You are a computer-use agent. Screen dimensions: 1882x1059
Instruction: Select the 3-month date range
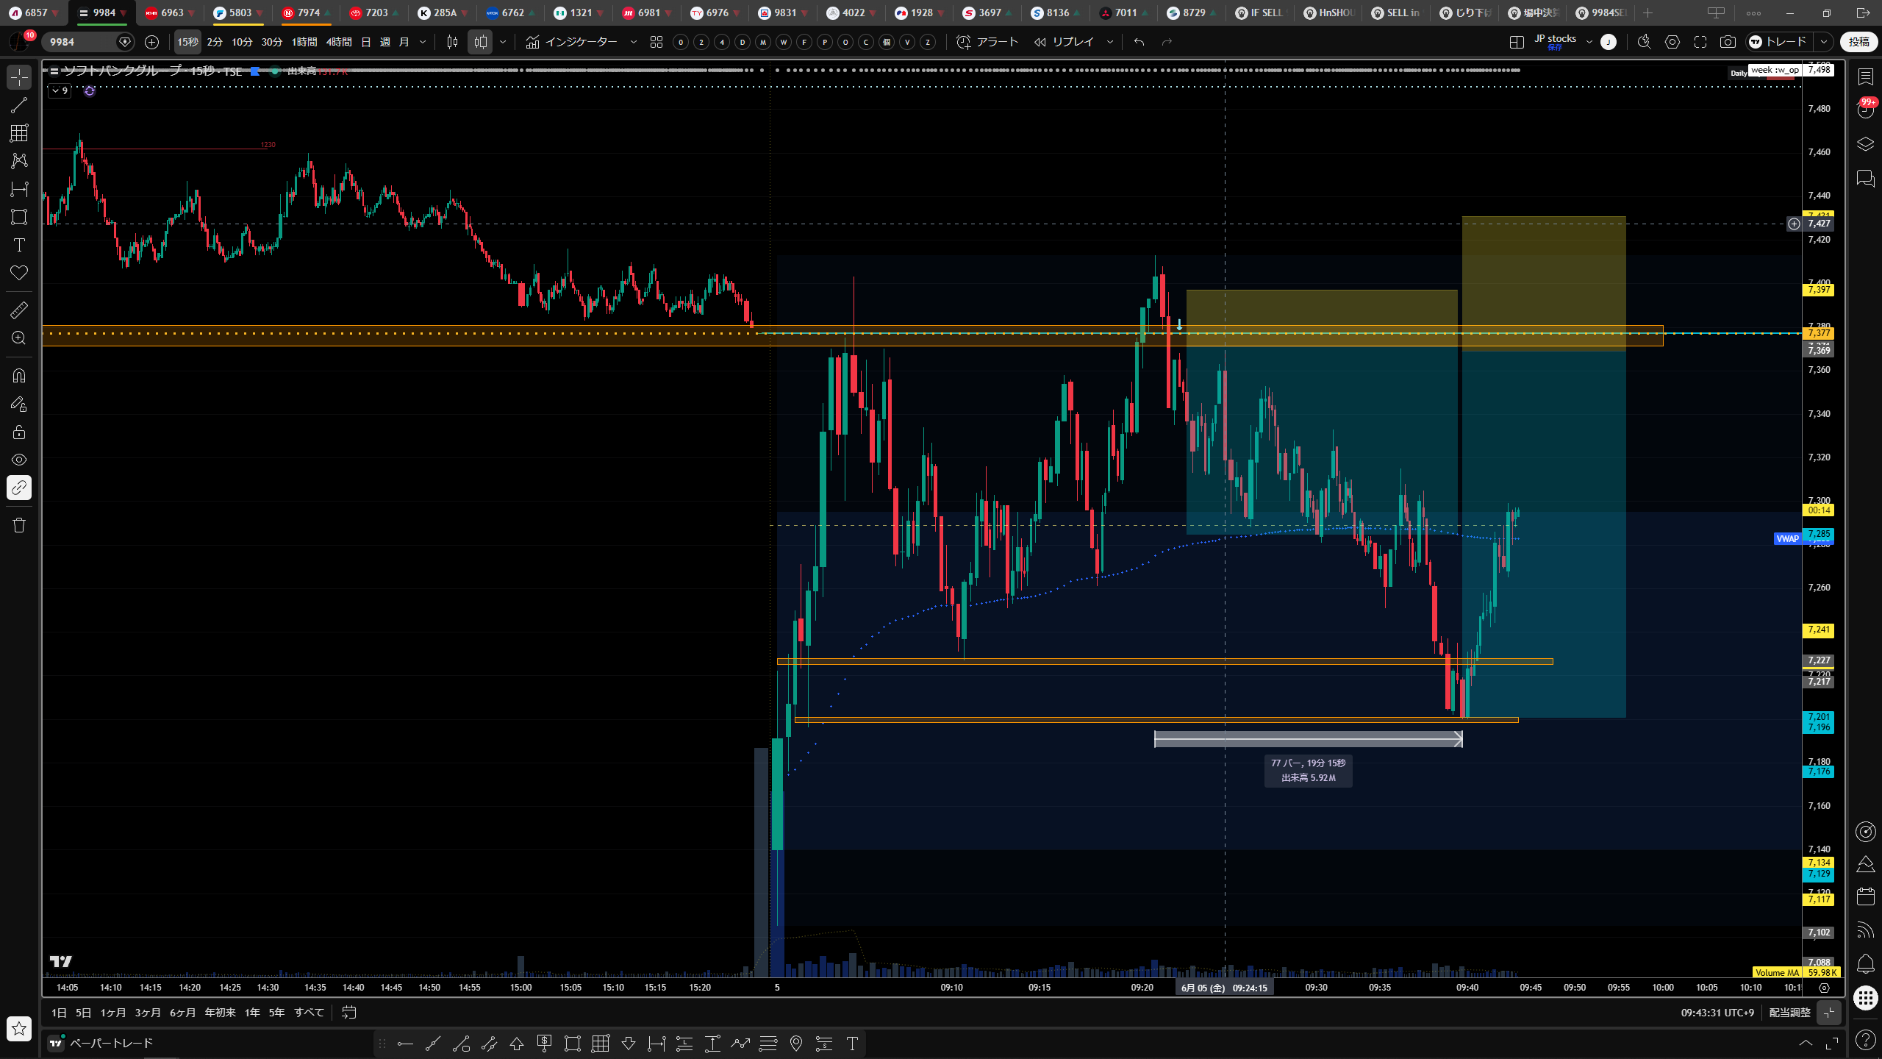[x=148, y=1013]
